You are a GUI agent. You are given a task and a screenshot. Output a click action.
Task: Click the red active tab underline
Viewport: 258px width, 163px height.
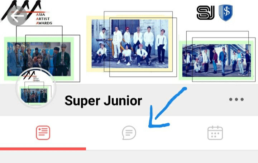pyautogui.click(x=43, y=149)
